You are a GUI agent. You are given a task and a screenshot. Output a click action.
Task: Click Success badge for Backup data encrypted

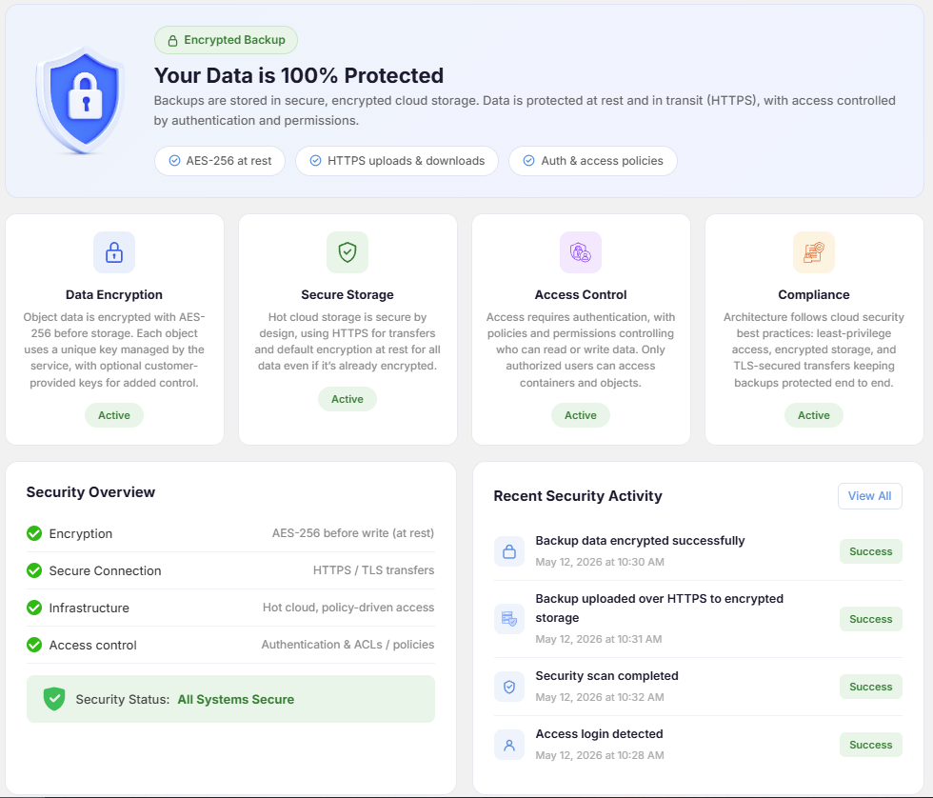click(871, 551)
